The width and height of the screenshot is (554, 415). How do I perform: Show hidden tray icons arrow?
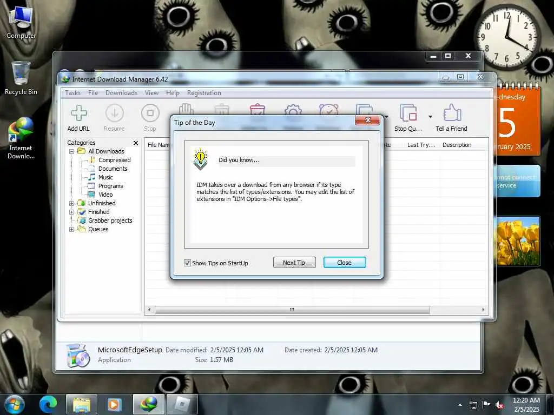[460, 405]
